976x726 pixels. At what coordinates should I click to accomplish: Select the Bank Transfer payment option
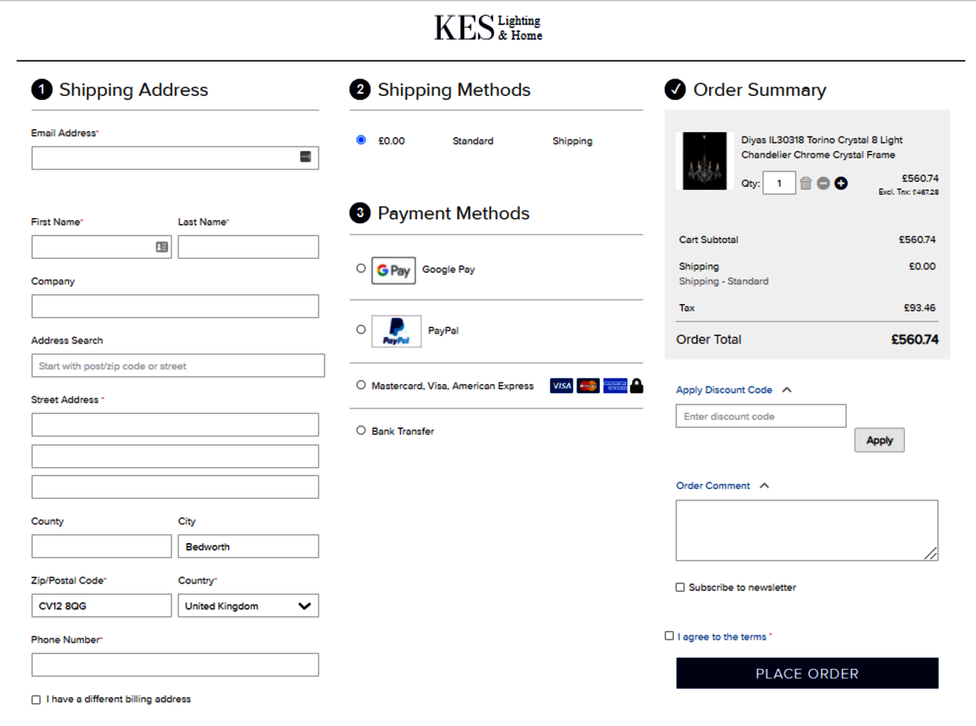[361, 430]
